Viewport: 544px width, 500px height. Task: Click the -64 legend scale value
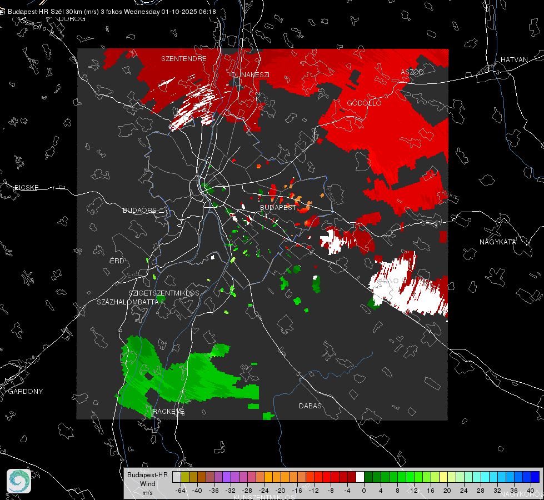coord(181,491)
